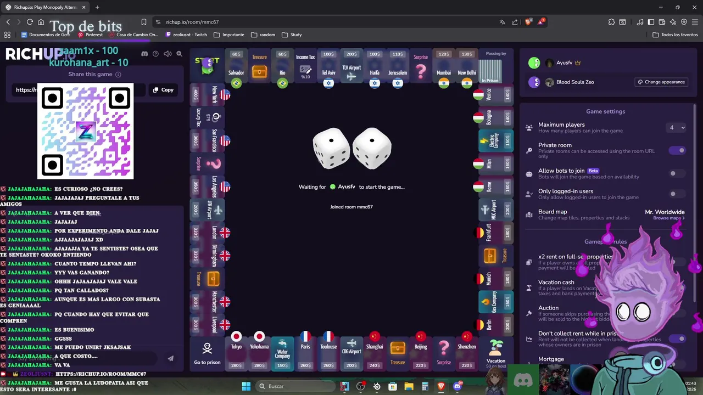Open the Pinterest bookmark

(x=90, y=35)
